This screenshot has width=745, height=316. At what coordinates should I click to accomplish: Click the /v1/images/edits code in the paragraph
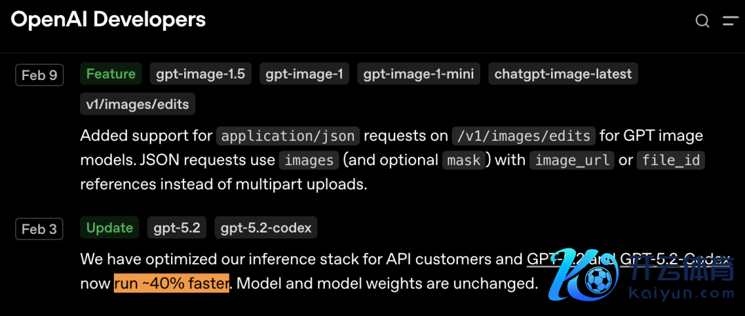coord(521,136)
